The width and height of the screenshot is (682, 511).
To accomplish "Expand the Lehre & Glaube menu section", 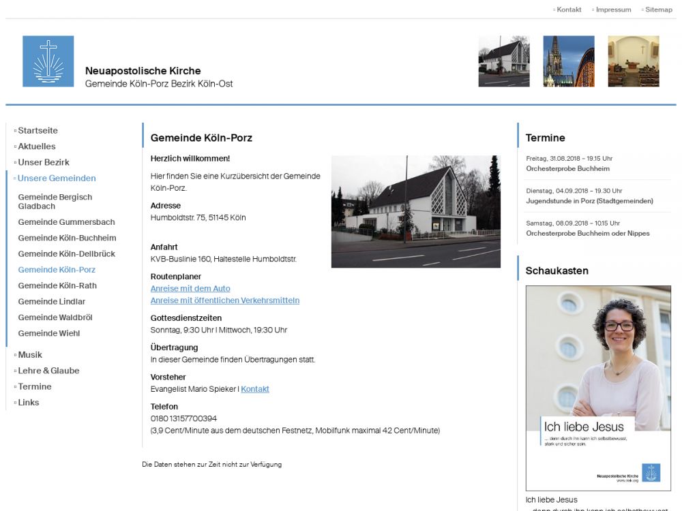I will coord(48,371).
